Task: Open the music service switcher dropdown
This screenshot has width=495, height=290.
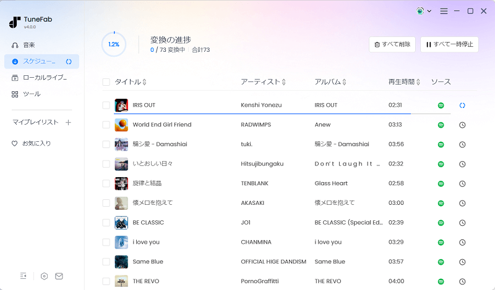Action: point(424,11)
